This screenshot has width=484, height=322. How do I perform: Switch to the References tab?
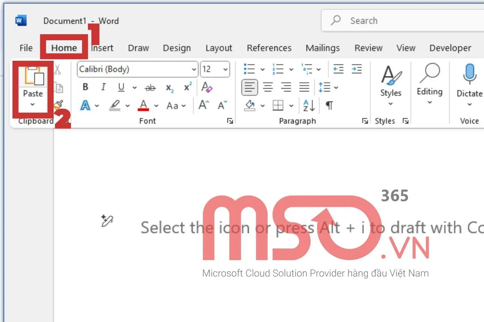tap(269, 48)
